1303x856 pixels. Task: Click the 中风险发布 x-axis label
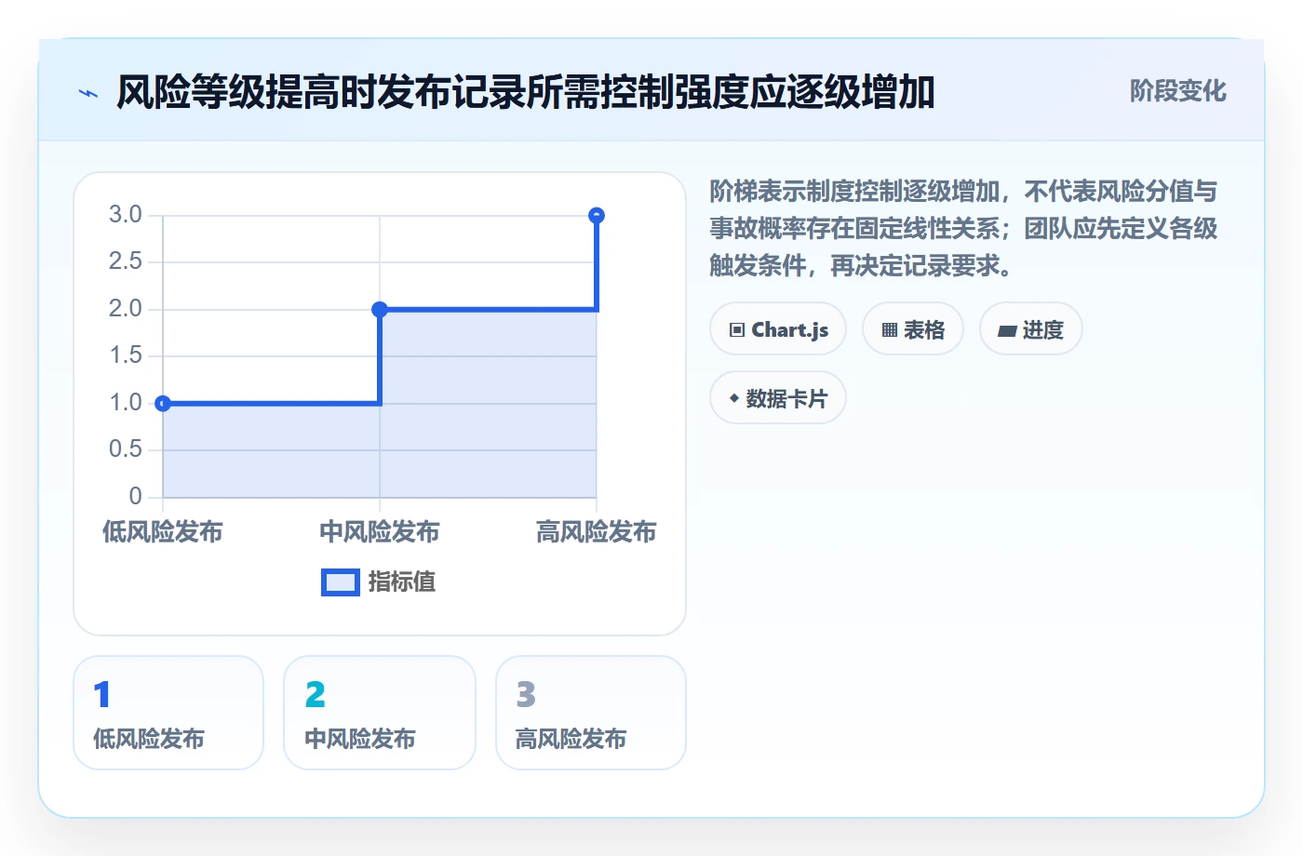coord(380,532)
